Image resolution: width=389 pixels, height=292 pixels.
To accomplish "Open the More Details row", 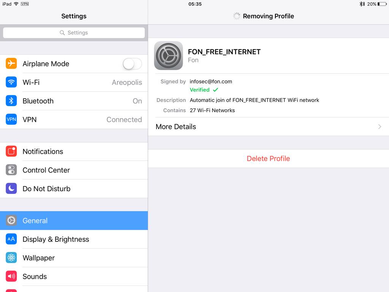I will tap(269, 127).
